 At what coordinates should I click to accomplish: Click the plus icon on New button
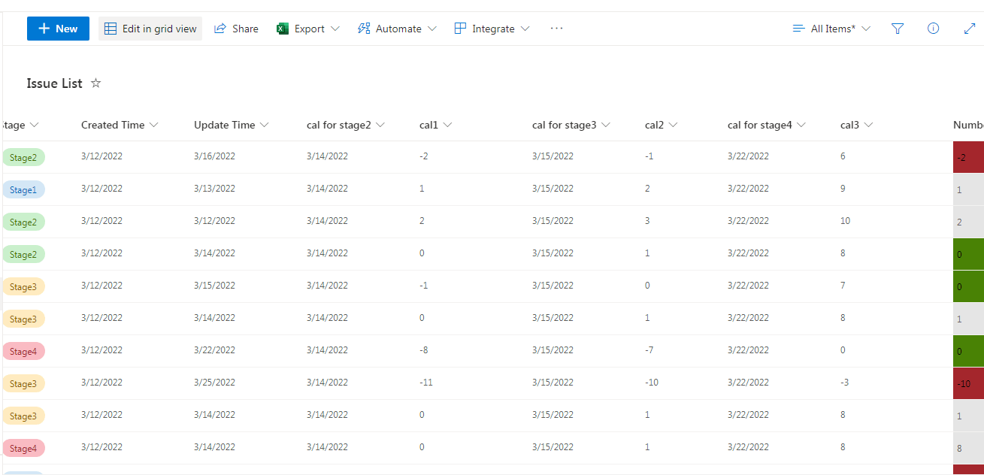click(x=44, y=29)
